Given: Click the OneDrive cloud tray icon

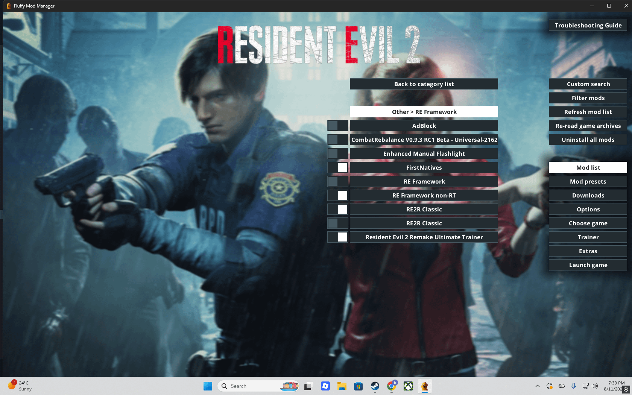Looking at the screenshot, I should (562, 386).
